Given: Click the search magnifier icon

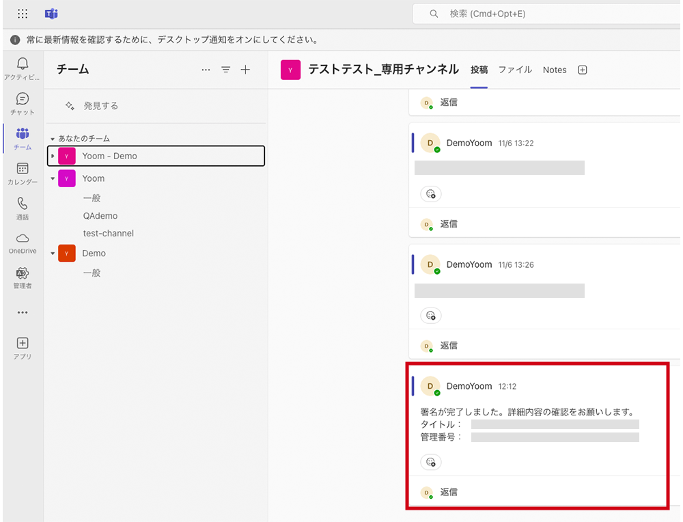Looking at the screenshot, I should (x=434, y=14).
